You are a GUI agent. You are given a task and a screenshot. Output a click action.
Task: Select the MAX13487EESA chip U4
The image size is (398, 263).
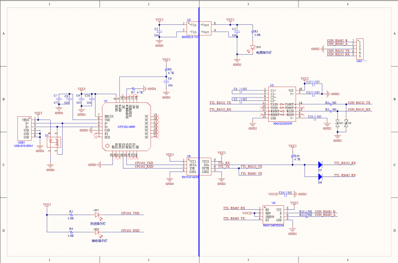[x=273, y=215]
